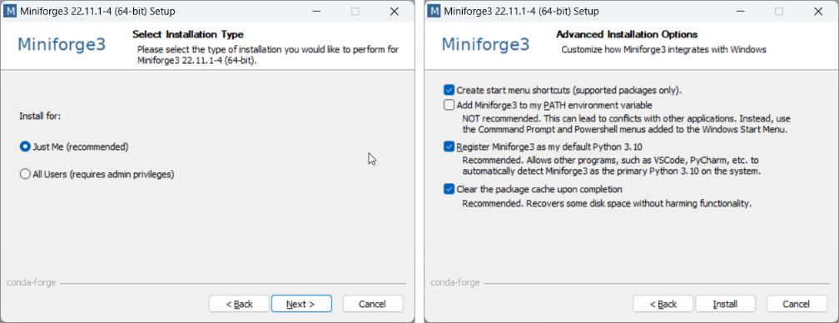
Task: Uncheck Create start menu shortcuts checkbox
Action: click(449, 90)
